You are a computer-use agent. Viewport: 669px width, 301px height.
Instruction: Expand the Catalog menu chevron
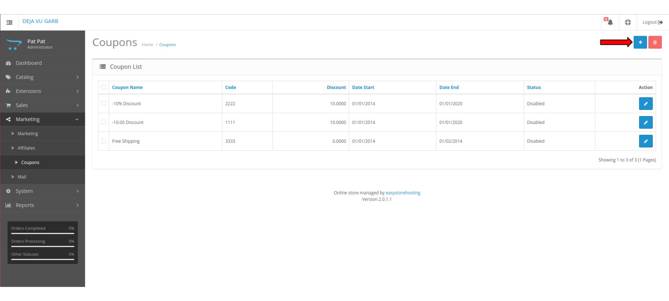coord(77,77)
